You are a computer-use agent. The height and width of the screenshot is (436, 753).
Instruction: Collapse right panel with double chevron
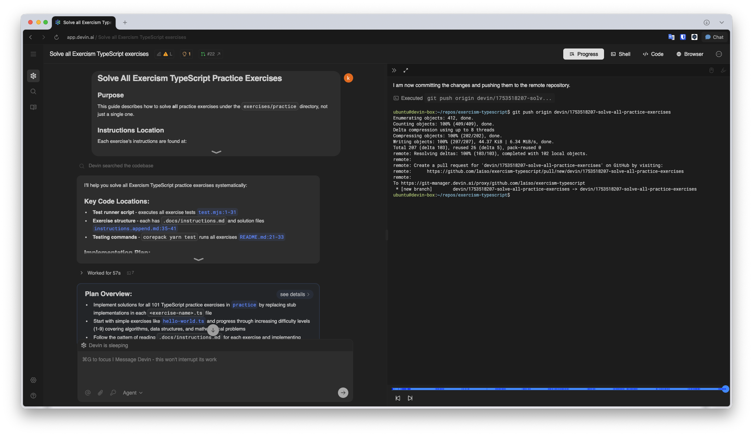[x=394, y=70]
